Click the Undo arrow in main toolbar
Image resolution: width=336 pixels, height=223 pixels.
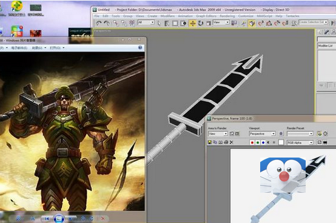[99, 23]
